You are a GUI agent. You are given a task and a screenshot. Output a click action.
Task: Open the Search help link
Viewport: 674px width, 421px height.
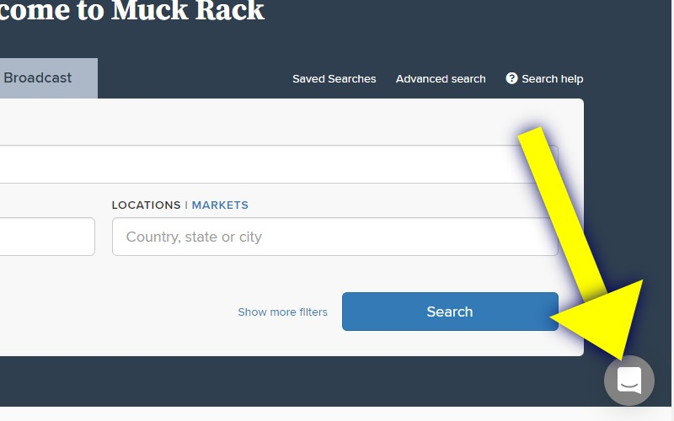click(552, 78)
